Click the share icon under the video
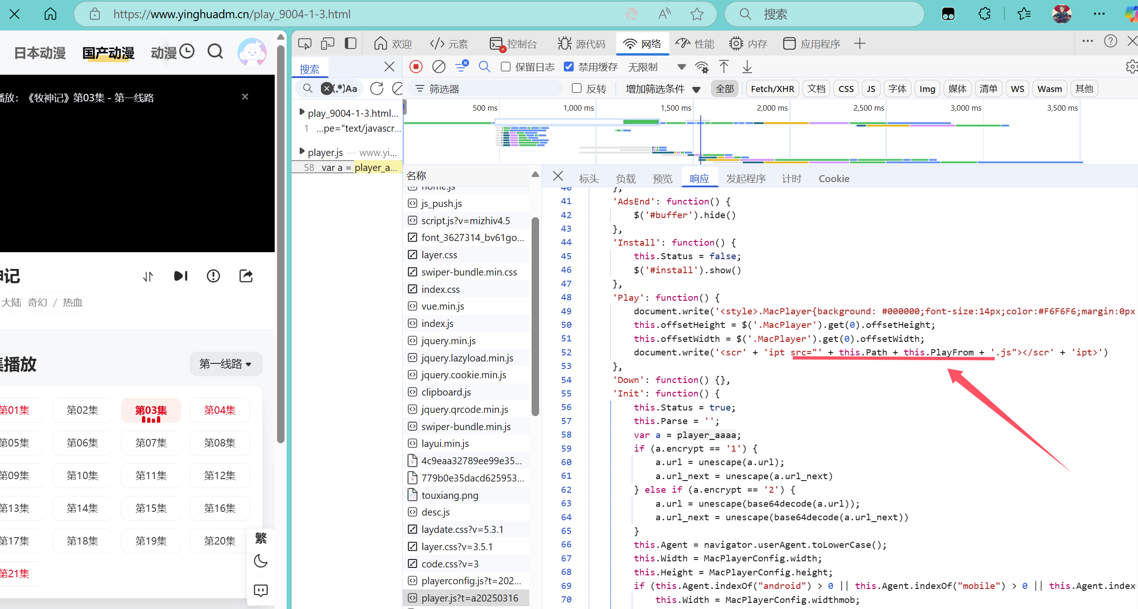The height and width of the screenshot is (609, 1138). 246,276
